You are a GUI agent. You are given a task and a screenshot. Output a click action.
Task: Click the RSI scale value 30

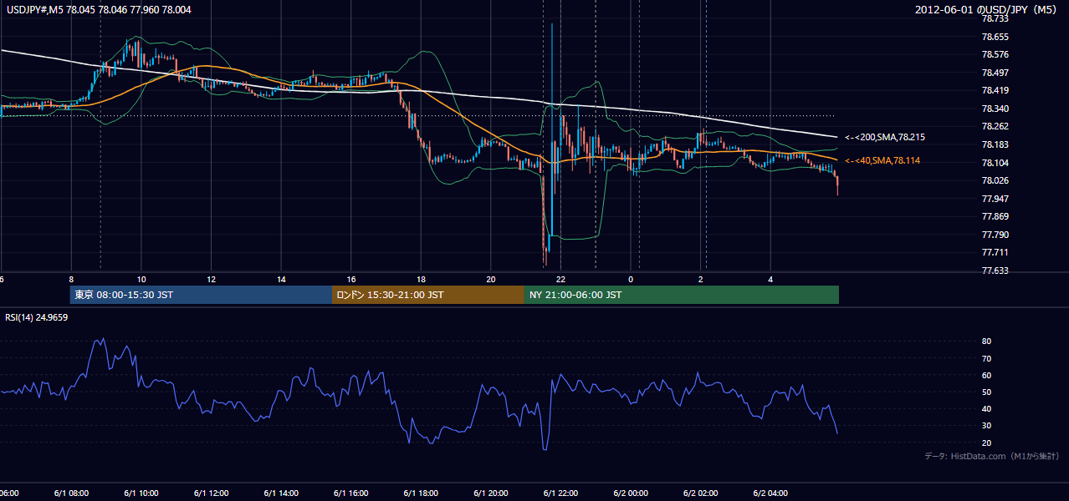pos(987,425)
